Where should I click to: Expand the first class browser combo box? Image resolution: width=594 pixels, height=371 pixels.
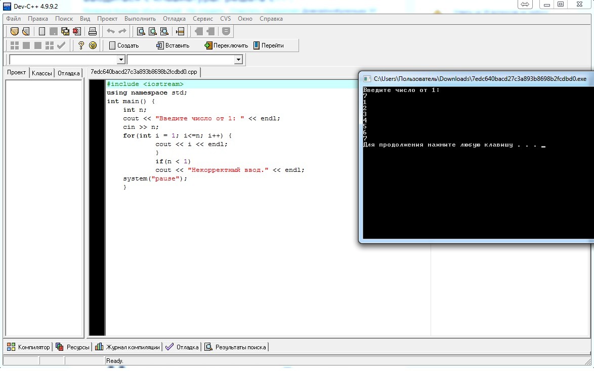pyautogui.click(x=121, y=60)
